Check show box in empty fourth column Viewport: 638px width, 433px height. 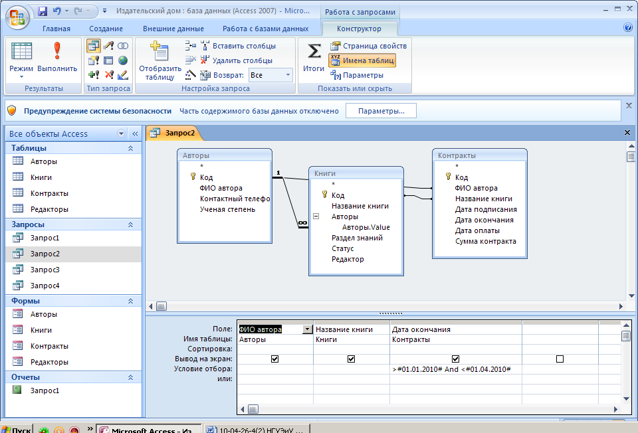click(560, 359)
